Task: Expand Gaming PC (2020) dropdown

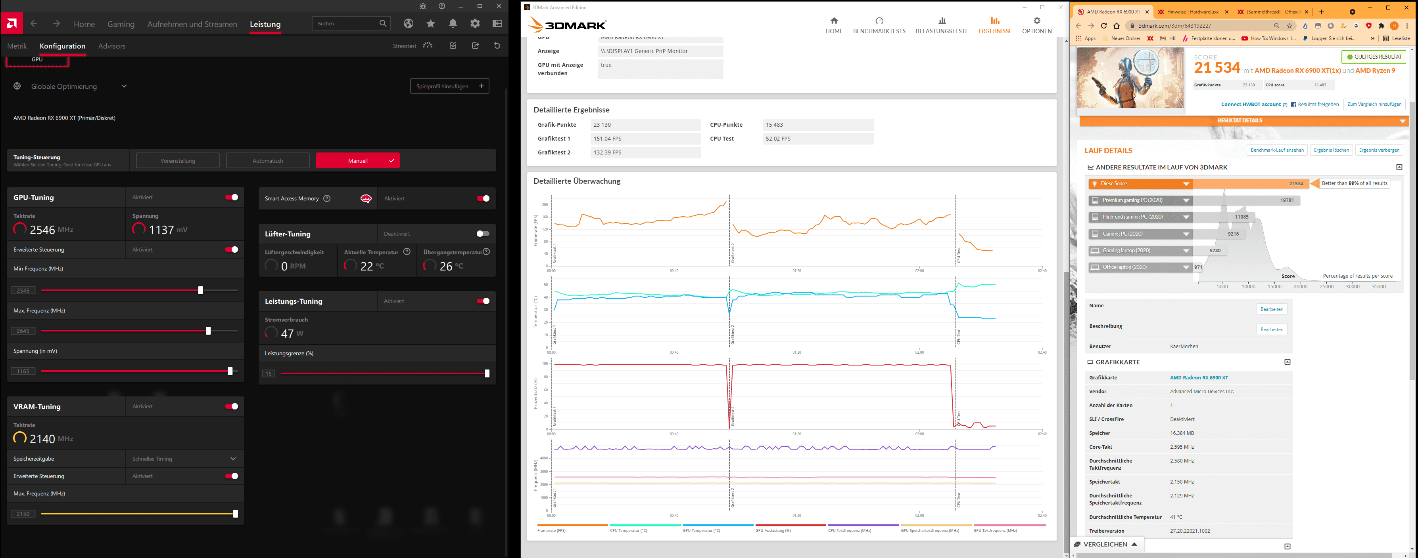Action: [x=1186, y=234]
